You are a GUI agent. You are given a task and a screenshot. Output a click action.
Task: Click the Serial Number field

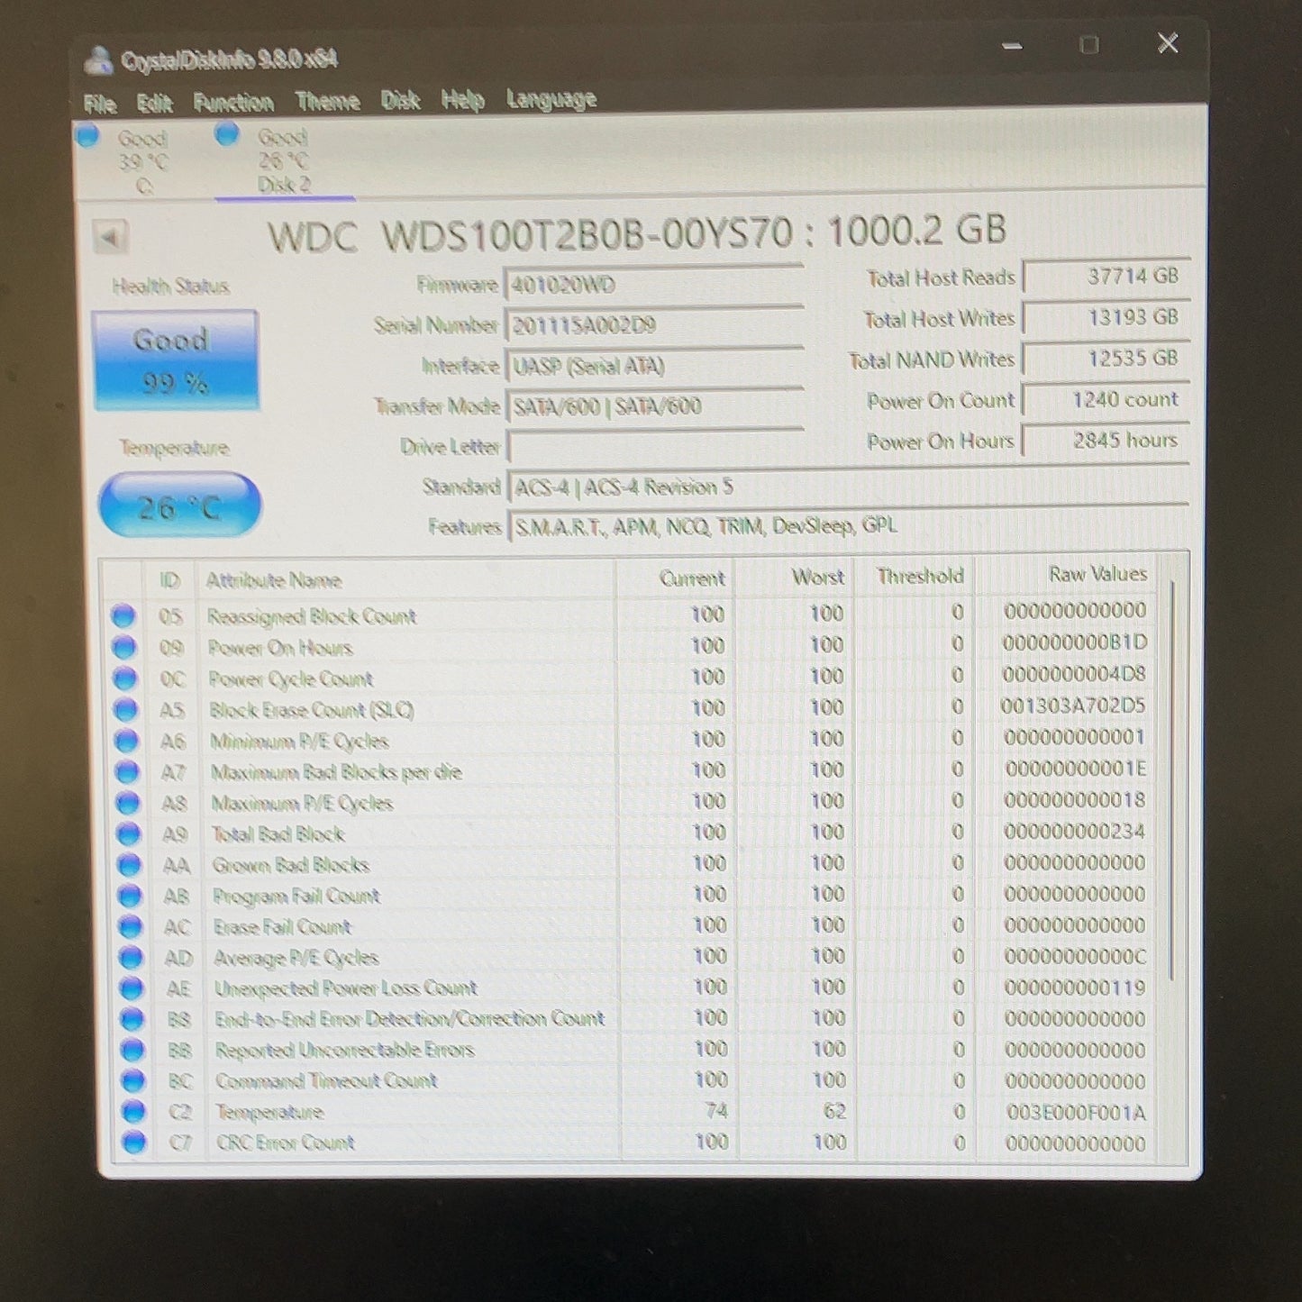653,325
